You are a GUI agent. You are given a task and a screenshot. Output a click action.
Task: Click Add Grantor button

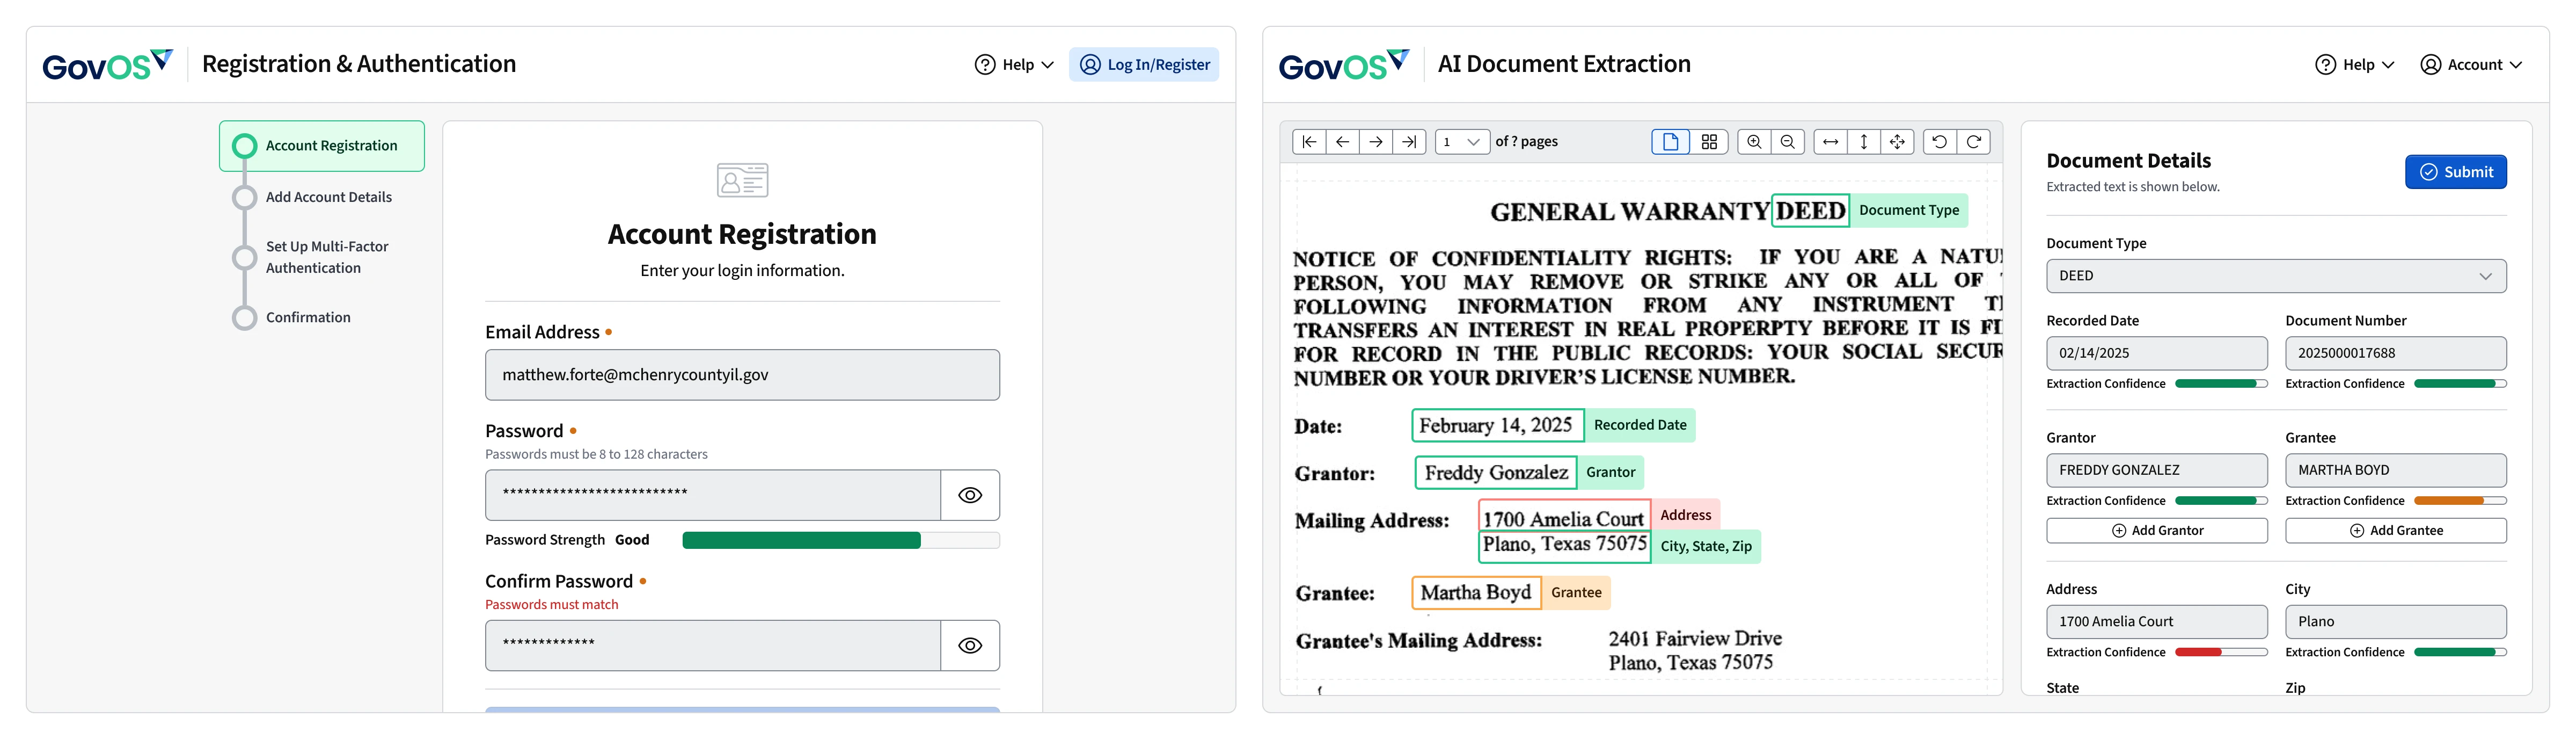pos(2156,531)
